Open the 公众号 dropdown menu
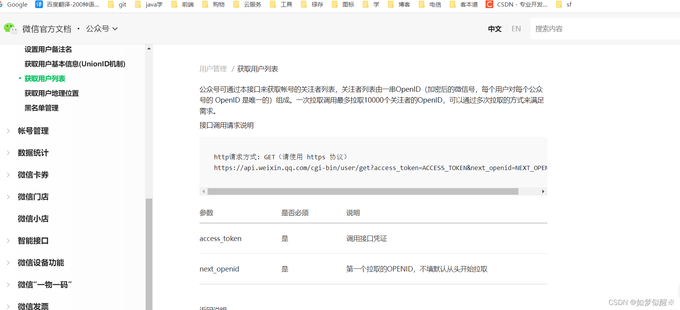680x310 pixels. click(102, 29)
